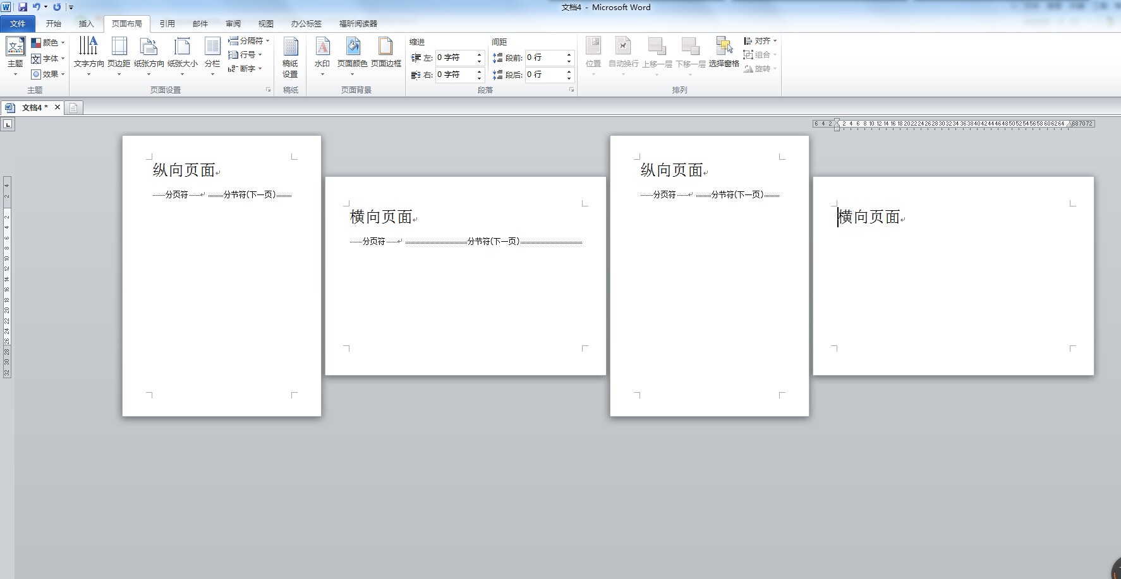Open Line Numbers (行号) dropdown
Screen dimensions: 1121x579
pos(245,54)
